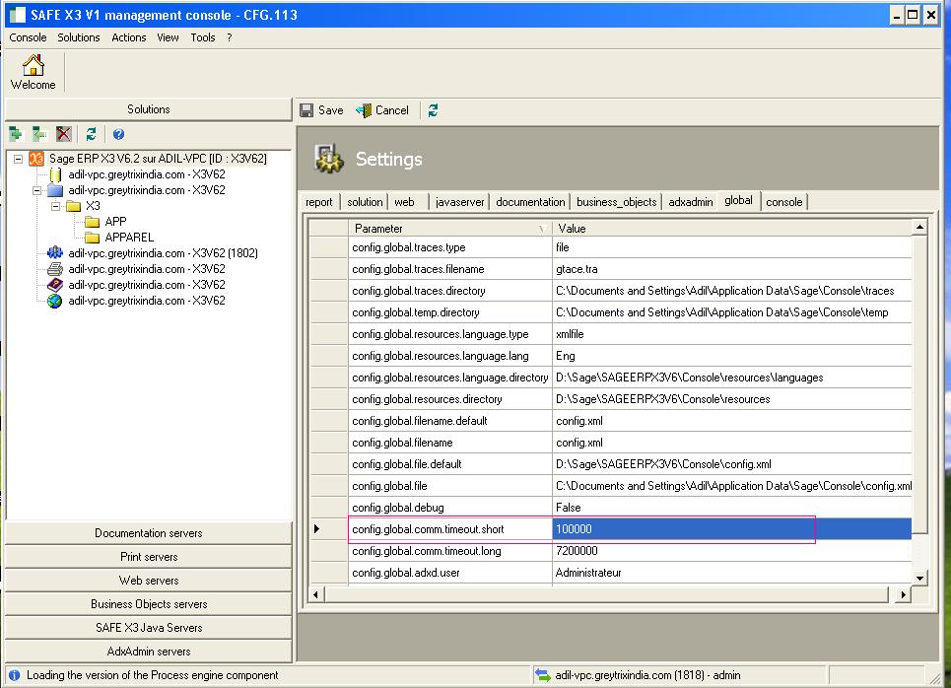951x688 pixels.
Task: Click the info icon in status bar
Action: click(x=15, y=674)
